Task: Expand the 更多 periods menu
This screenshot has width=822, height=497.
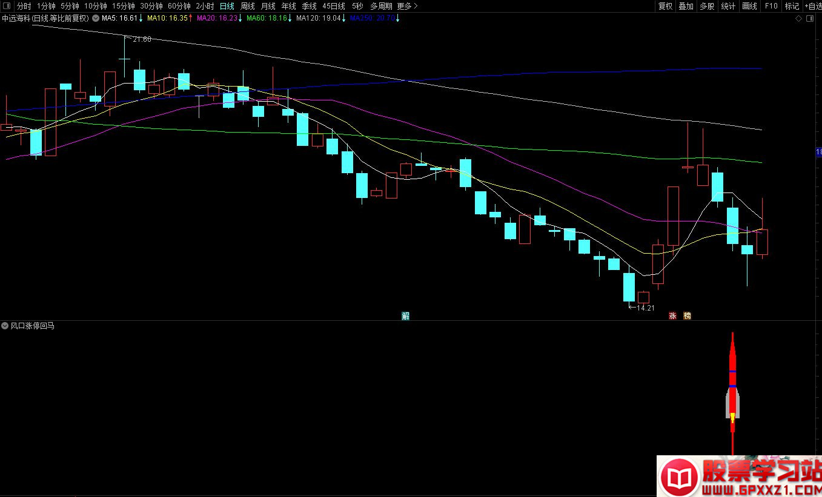Action: click(x=407, y=6)
